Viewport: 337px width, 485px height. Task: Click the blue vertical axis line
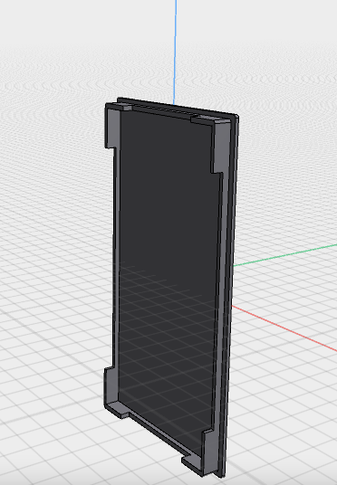pos(175,52)
